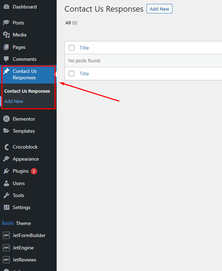Click the Pages stacked-sheets icon
The width and height of the screenshot is (222, 271).
click(6, 47)
